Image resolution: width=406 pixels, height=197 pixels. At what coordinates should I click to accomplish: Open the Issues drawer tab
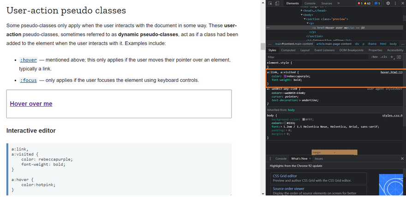(319, 158)
